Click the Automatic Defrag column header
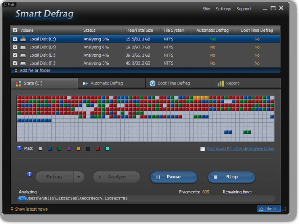Image resolution: width=299 pixels, height=224 pixels. [213, 30]
